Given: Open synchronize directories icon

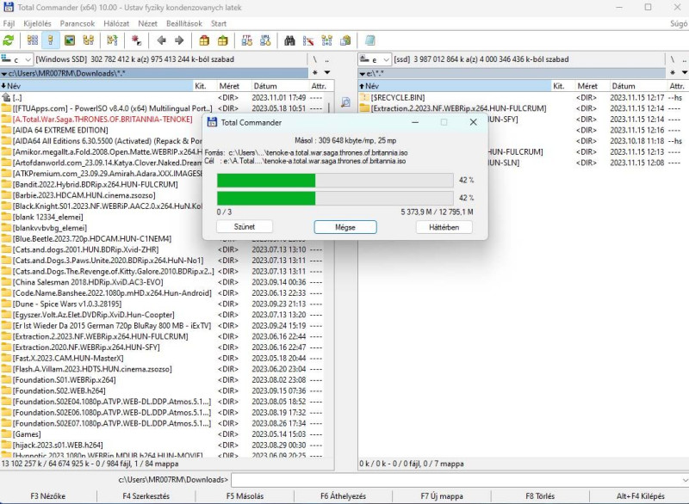Looking at the screenshot, I should click(327, 40).
